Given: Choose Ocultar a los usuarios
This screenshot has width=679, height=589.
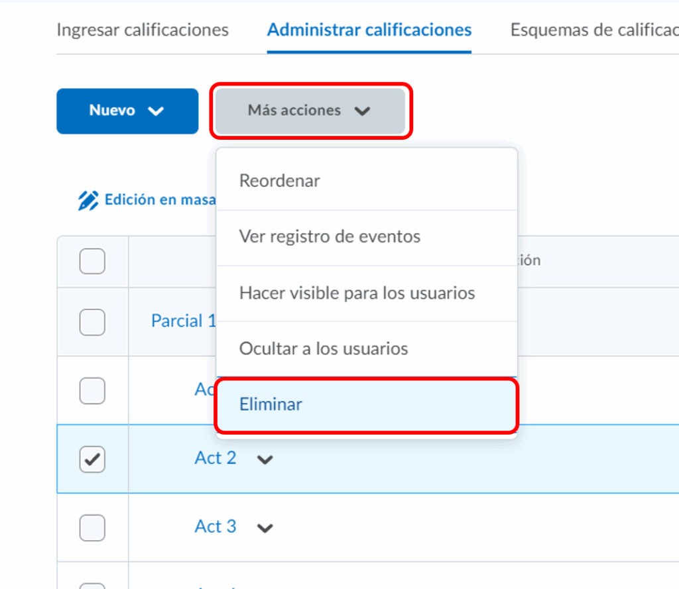Looking at the screenshot, I should pyautogui.click(x=324, y=348).
